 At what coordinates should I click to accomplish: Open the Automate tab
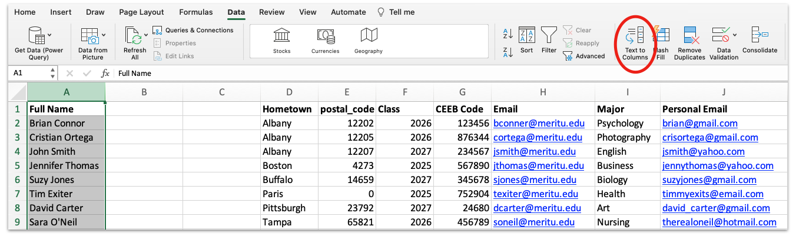tap(348, 12)
